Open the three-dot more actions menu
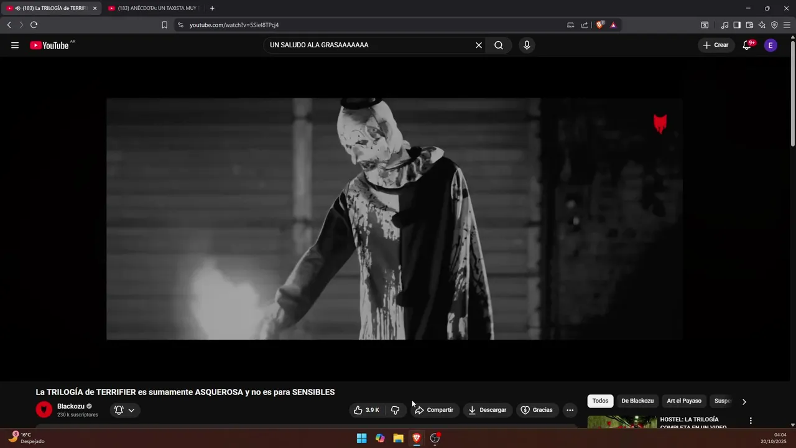Screen dimensions: 796x448 (x=570, y=410)
